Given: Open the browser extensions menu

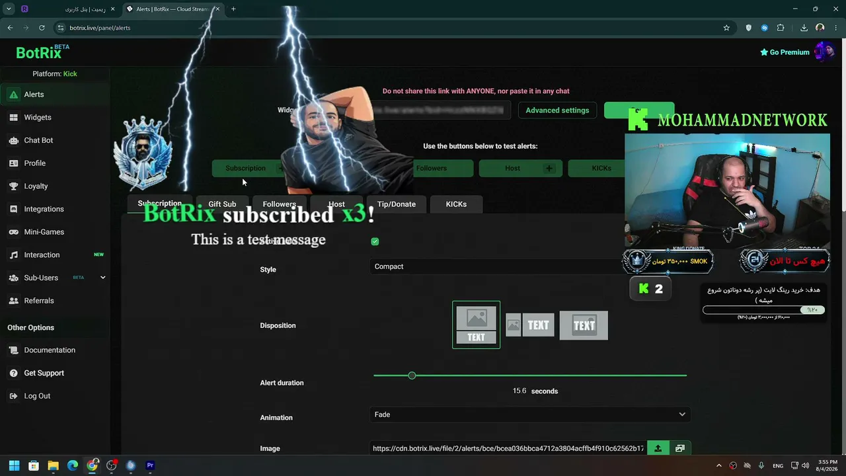Looking at the screenshot, I should [x=781, y=28].
